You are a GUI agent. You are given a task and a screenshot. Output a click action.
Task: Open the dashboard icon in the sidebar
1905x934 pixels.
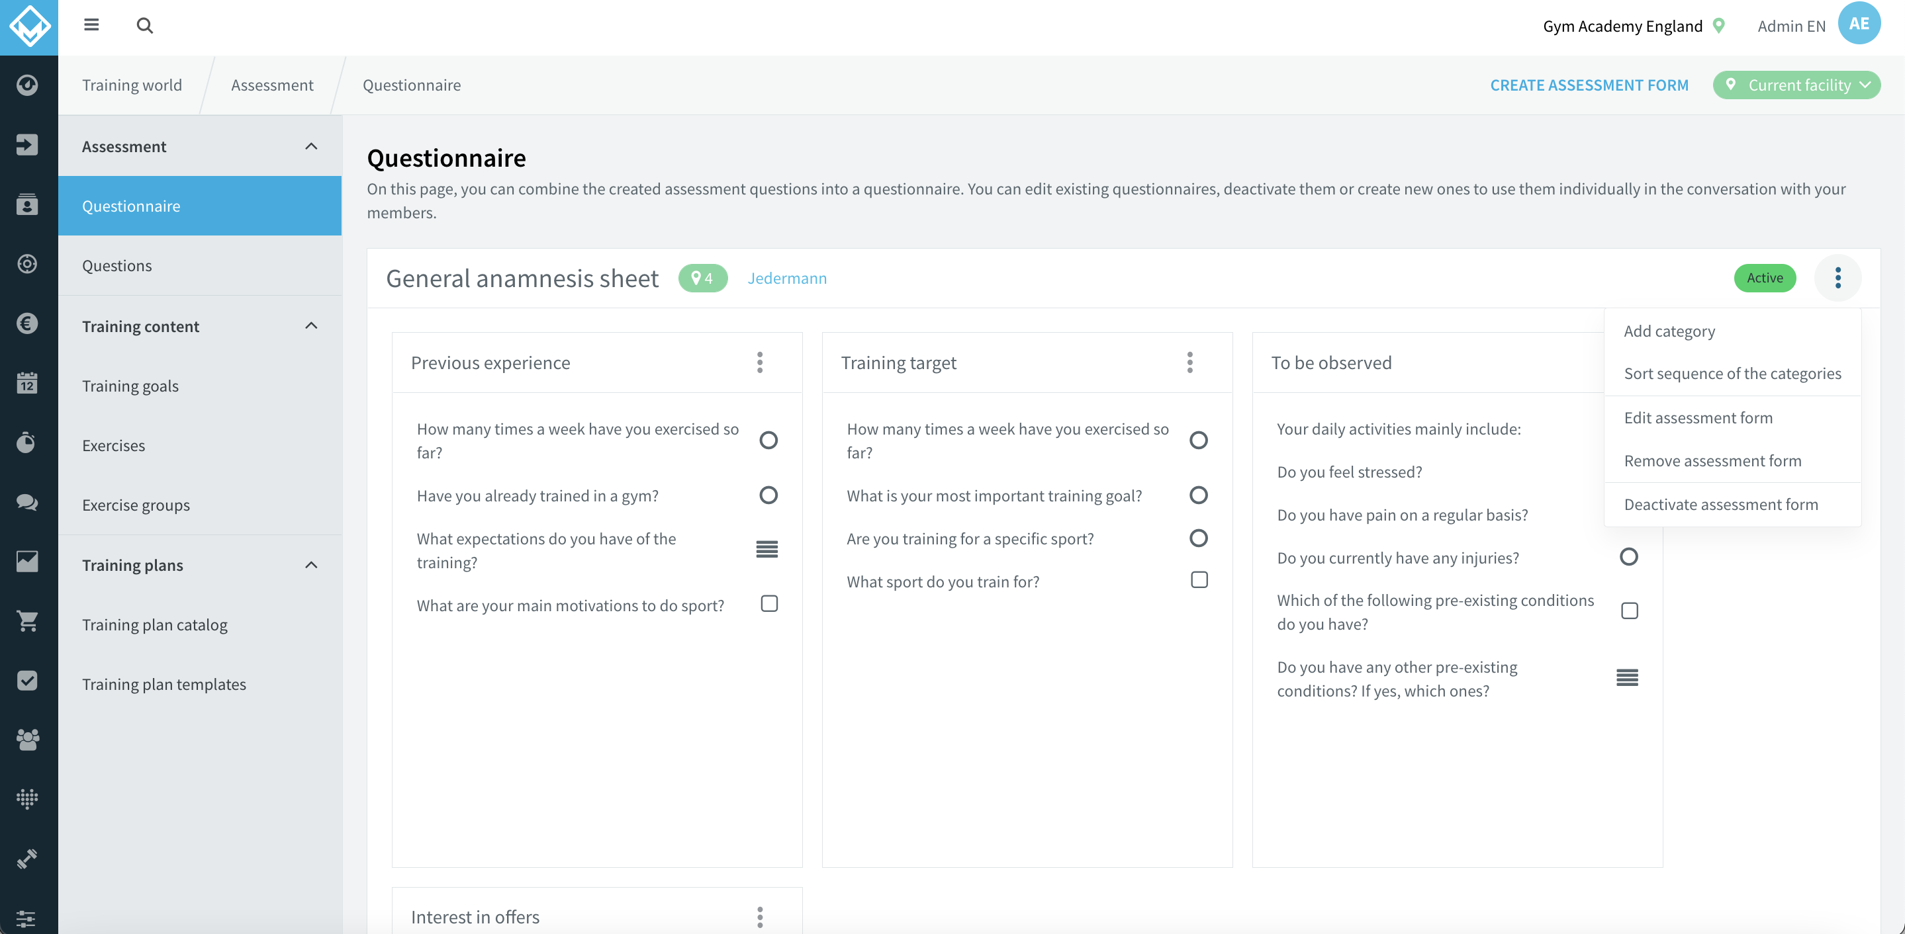(27, 84)
